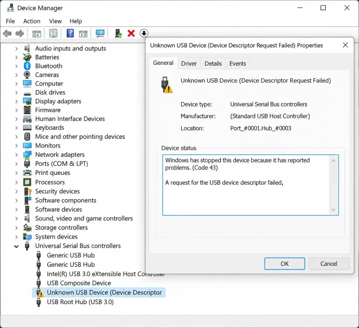The image size is (359, 328).
Task: Click scroll up arrow in Device status box
Action: click(333, 161)
